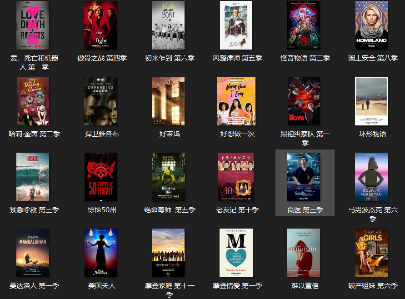This screenshot has width=405, height=299.
Task: Click the title 难以置信
Action: (305, 286)
